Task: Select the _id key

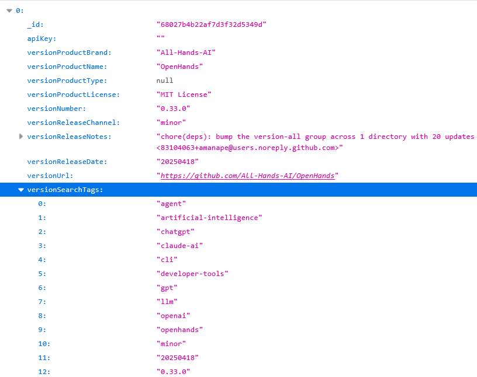Action: coord(35,25)
